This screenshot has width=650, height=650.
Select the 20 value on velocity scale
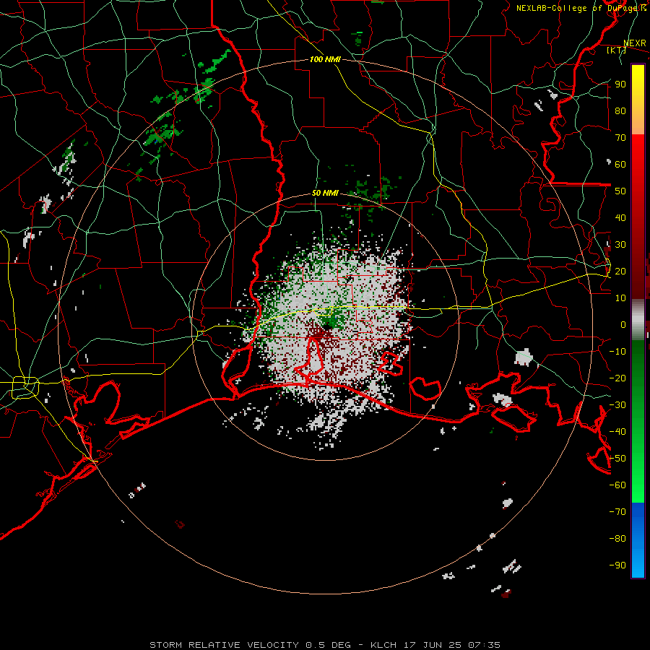[x=620, y=272]
